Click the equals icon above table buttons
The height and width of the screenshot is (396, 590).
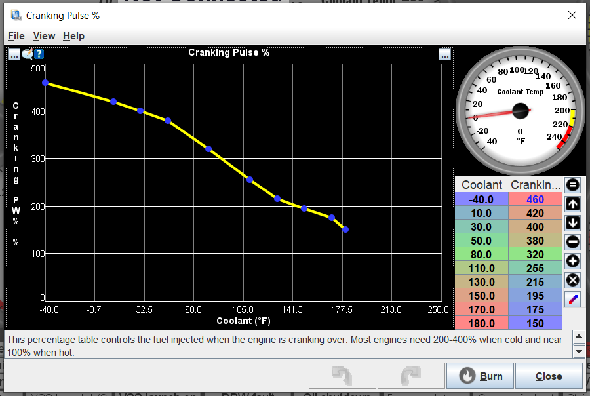573,185
